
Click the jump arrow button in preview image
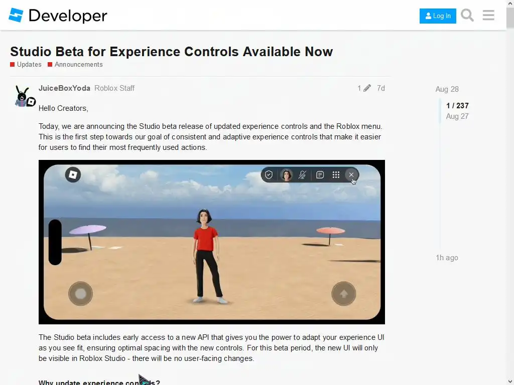pyautogui.click(x=343, y=294)
